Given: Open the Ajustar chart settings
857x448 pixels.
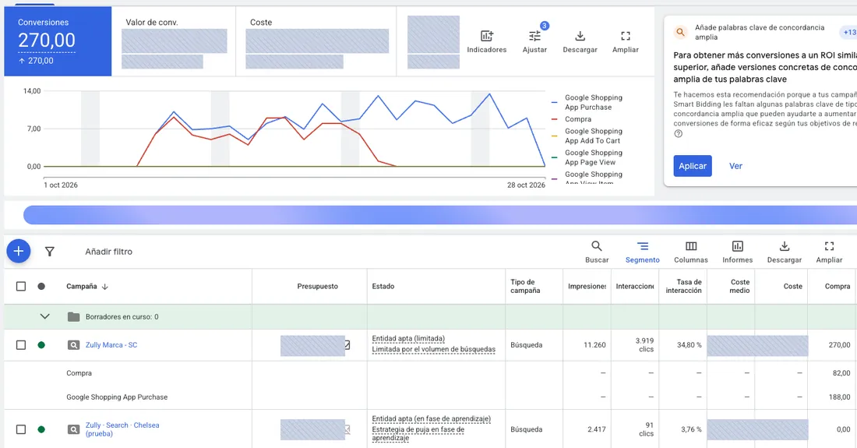Looking at the screenshot, I should pos(534,41).
